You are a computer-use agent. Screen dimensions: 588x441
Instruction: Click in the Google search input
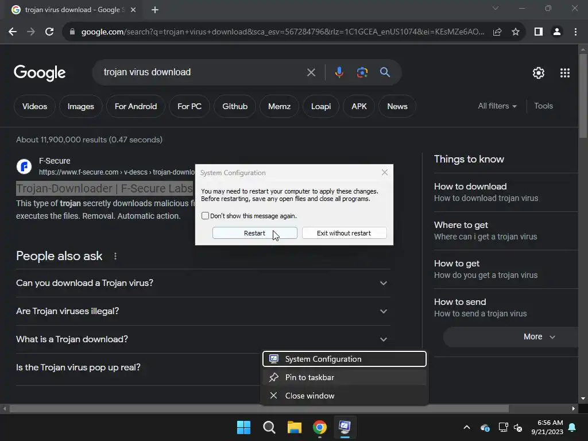click(203, 72)
